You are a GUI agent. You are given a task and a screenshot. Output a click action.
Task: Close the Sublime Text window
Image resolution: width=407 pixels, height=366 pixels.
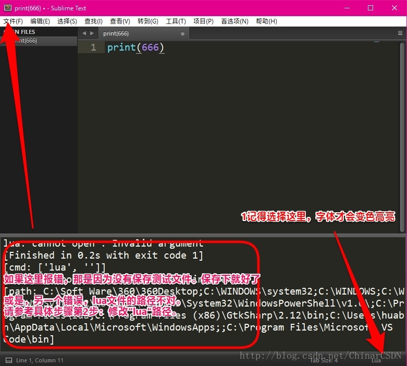click(x=394, y=8)
